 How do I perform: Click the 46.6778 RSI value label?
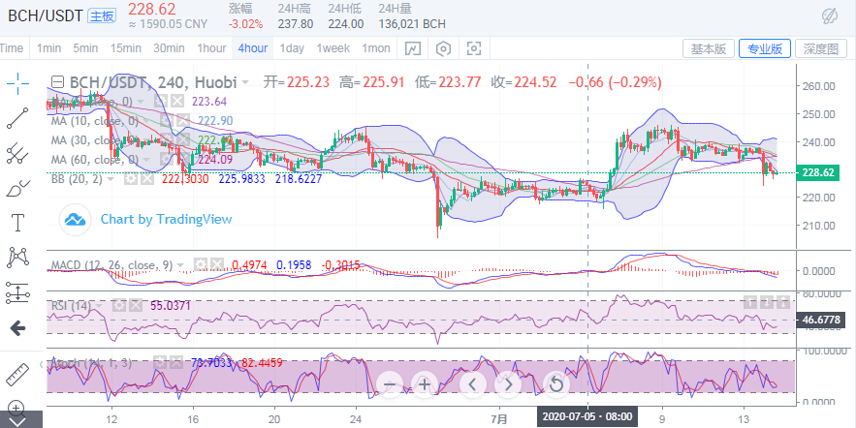tap(820, 321)
